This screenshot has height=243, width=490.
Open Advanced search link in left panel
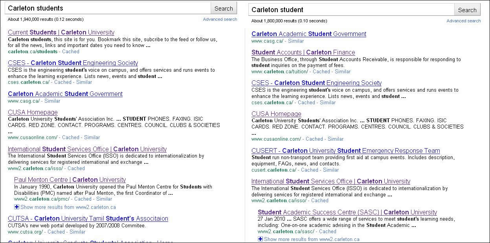(x=220, y=19)
